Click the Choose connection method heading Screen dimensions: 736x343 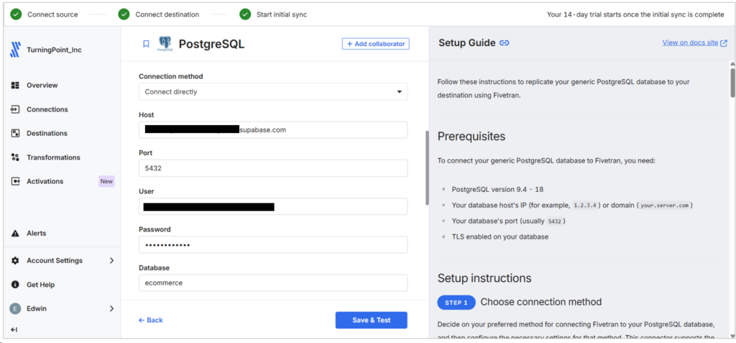click(x=540, y=301)
